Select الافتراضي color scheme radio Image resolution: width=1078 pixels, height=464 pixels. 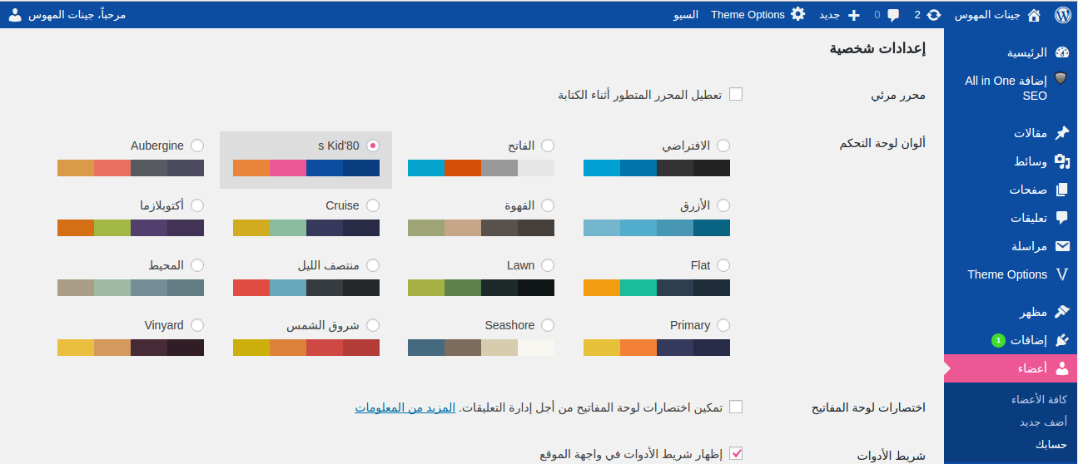click(723, 146)
